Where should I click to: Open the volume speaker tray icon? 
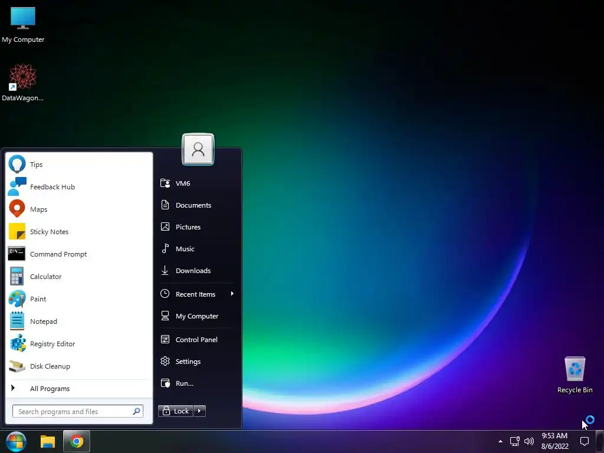[x=529, y=441]
